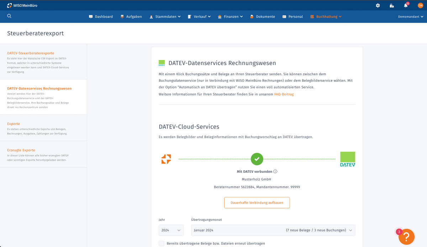Open the Übertragungsmonat dropdown showing Januar 2024
427x247 pixels.
click(273, 230)
